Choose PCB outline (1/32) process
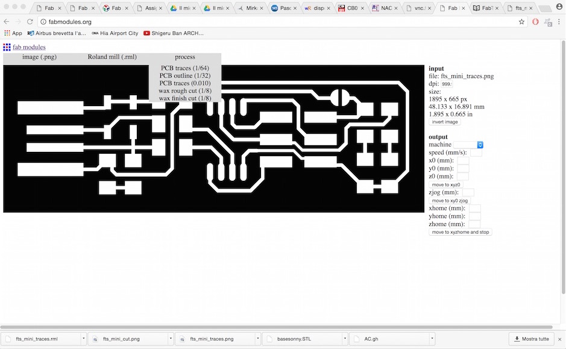 point(185,76)
